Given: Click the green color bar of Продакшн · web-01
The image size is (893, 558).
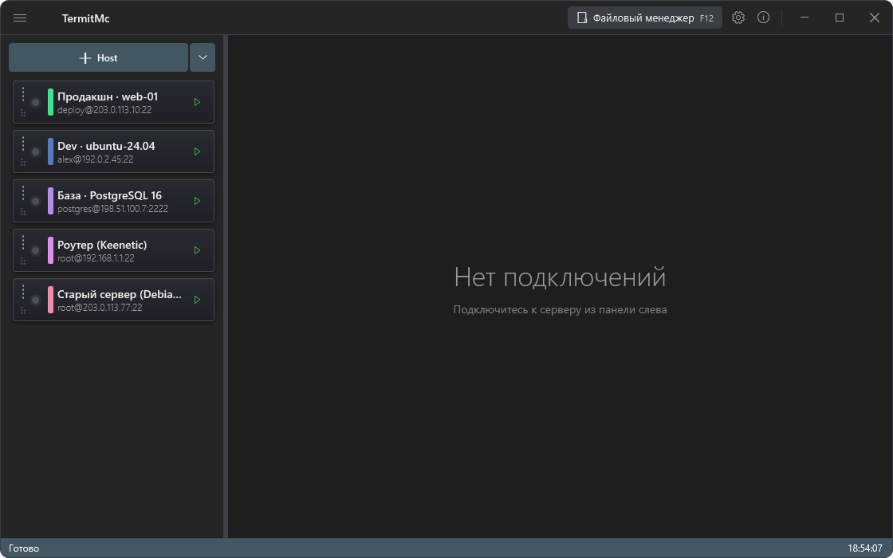Looking at the screenshot, I should pyautogui.click(x=51, y=102).
